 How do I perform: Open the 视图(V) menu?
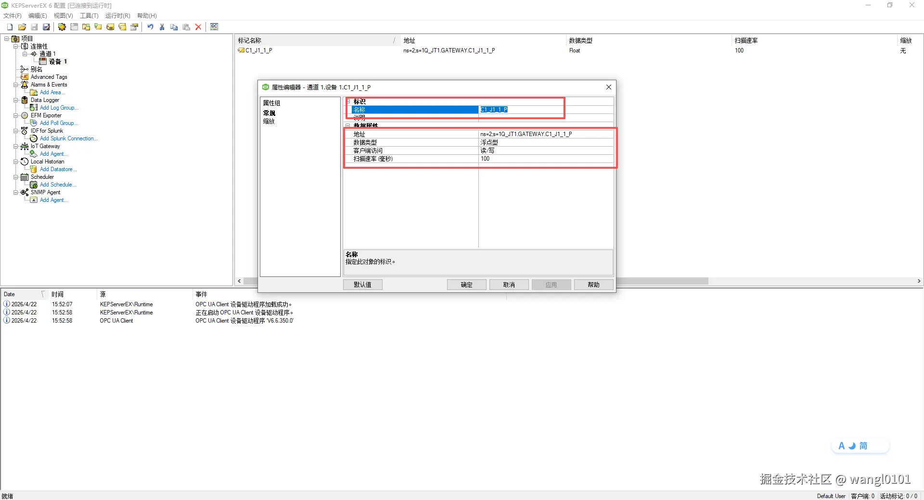coord(63,16)
